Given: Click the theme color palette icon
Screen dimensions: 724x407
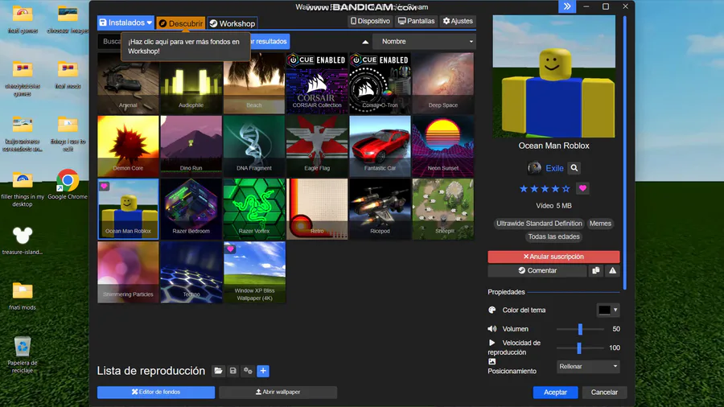Looking at the screenshot, I should (x=492, y=310).
